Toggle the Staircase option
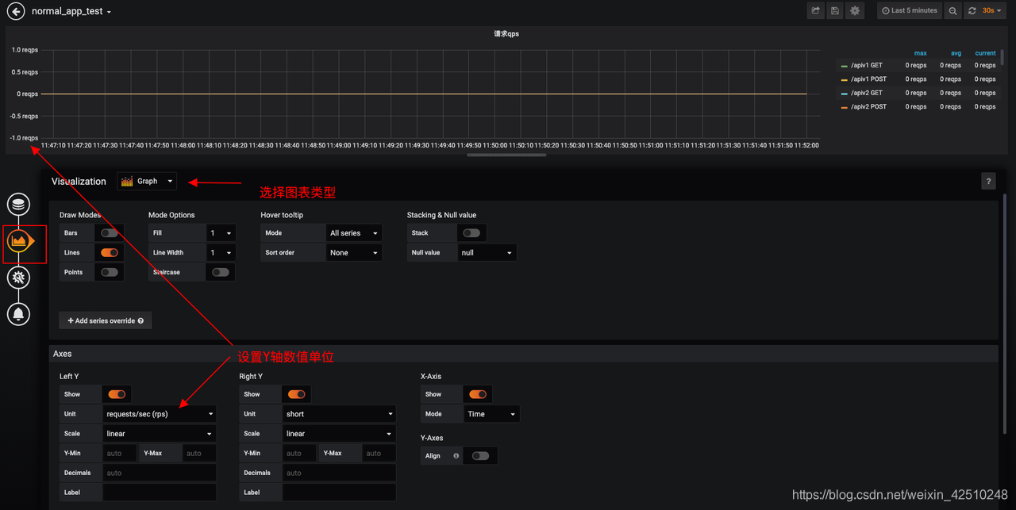1016x510 pixels. click(221, 272)
